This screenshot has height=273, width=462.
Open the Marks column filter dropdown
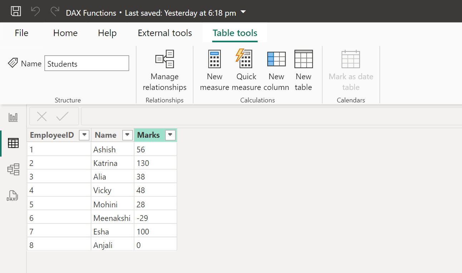(x=170, y=135)
